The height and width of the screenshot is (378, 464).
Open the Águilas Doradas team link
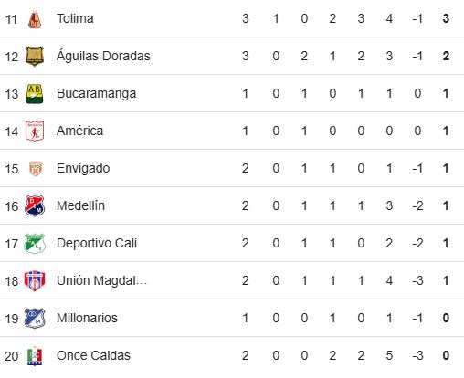103,56
